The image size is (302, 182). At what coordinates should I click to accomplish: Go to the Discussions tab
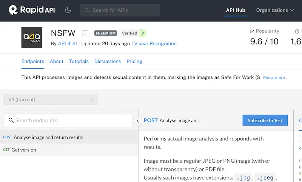point(108,61)
